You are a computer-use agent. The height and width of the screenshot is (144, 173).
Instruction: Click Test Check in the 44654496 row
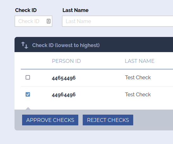pos(138,77)
